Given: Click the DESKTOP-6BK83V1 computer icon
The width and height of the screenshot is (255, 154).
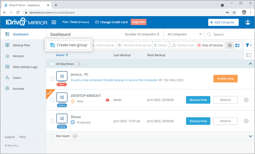Looking at the screenshot, I should coord(62,98).
